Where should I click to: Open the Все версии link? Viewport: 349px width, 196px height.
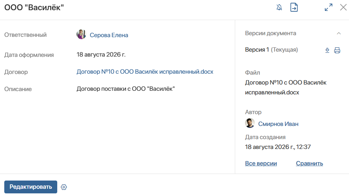coord(261,163)
